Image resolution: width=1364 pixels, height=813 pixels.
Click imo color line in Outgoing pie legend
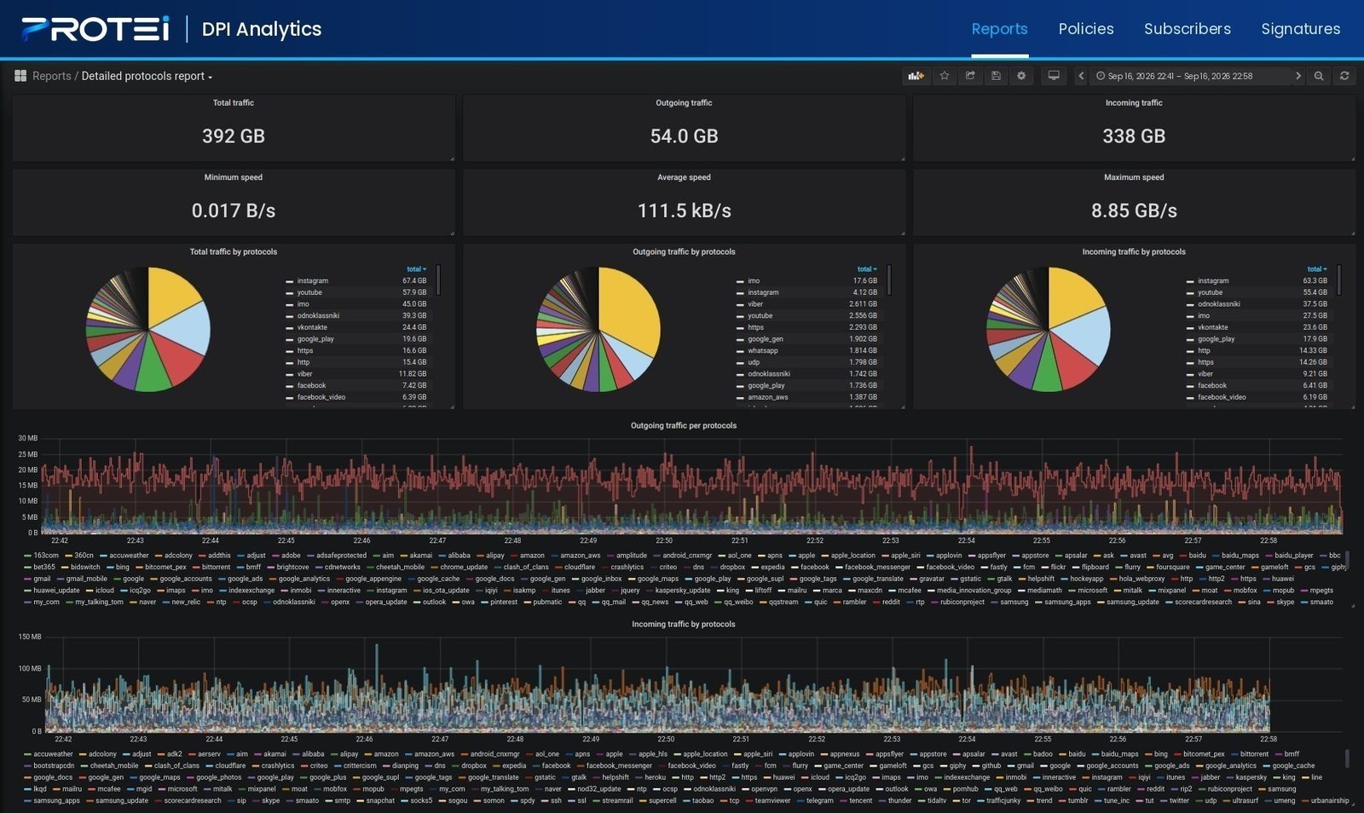[x=740, y=281]
